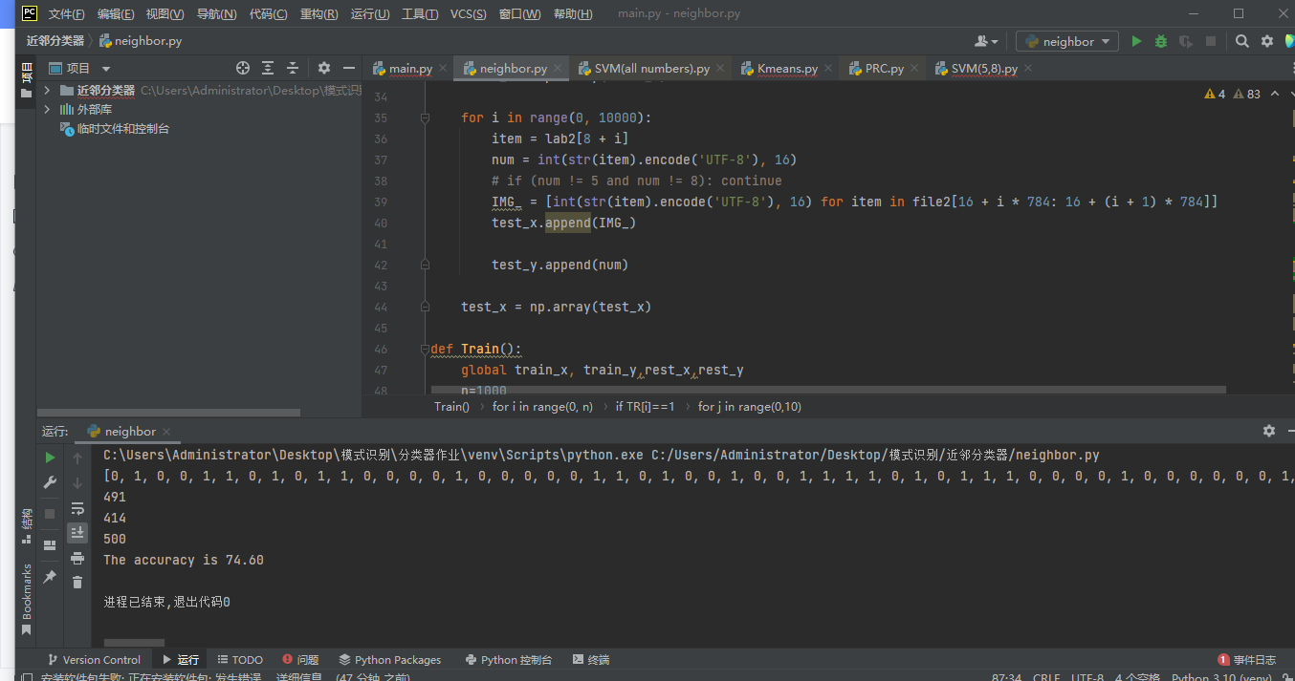Click the Run console horizontal scrollbar

(x=134, y=643)
